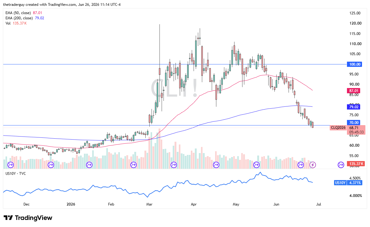Click the 120.00 price axis value
Screen dimensions: 370x227
click(x=355, y=23)
